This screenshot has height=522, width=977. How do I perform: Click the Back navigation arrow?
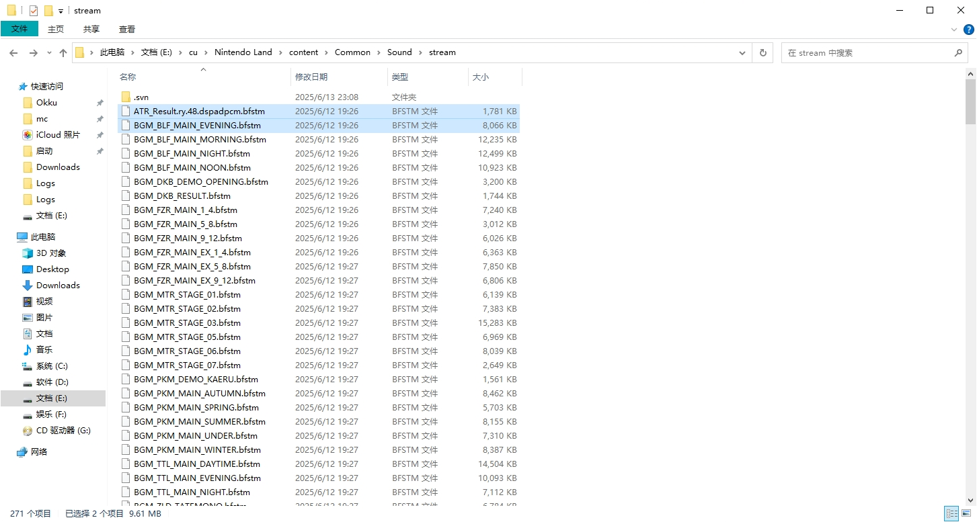tap(13, 52)
